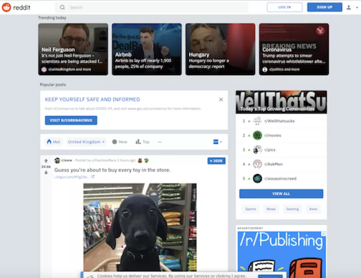Open the United Kingdom location dropdown
The height and width of the screenshot is (278, 361).
click(86, 142)
